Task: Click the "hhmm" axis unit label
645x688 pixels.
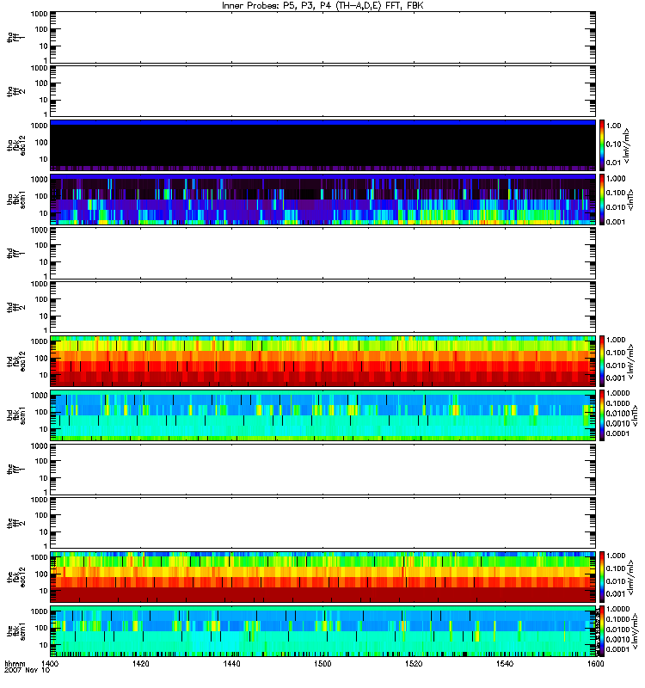Action: 15,663
